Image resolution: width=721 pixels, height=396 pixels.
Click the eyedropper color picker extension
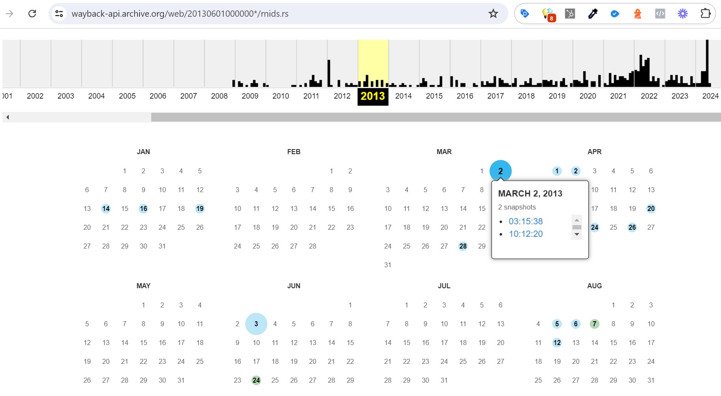pos(592,14)
